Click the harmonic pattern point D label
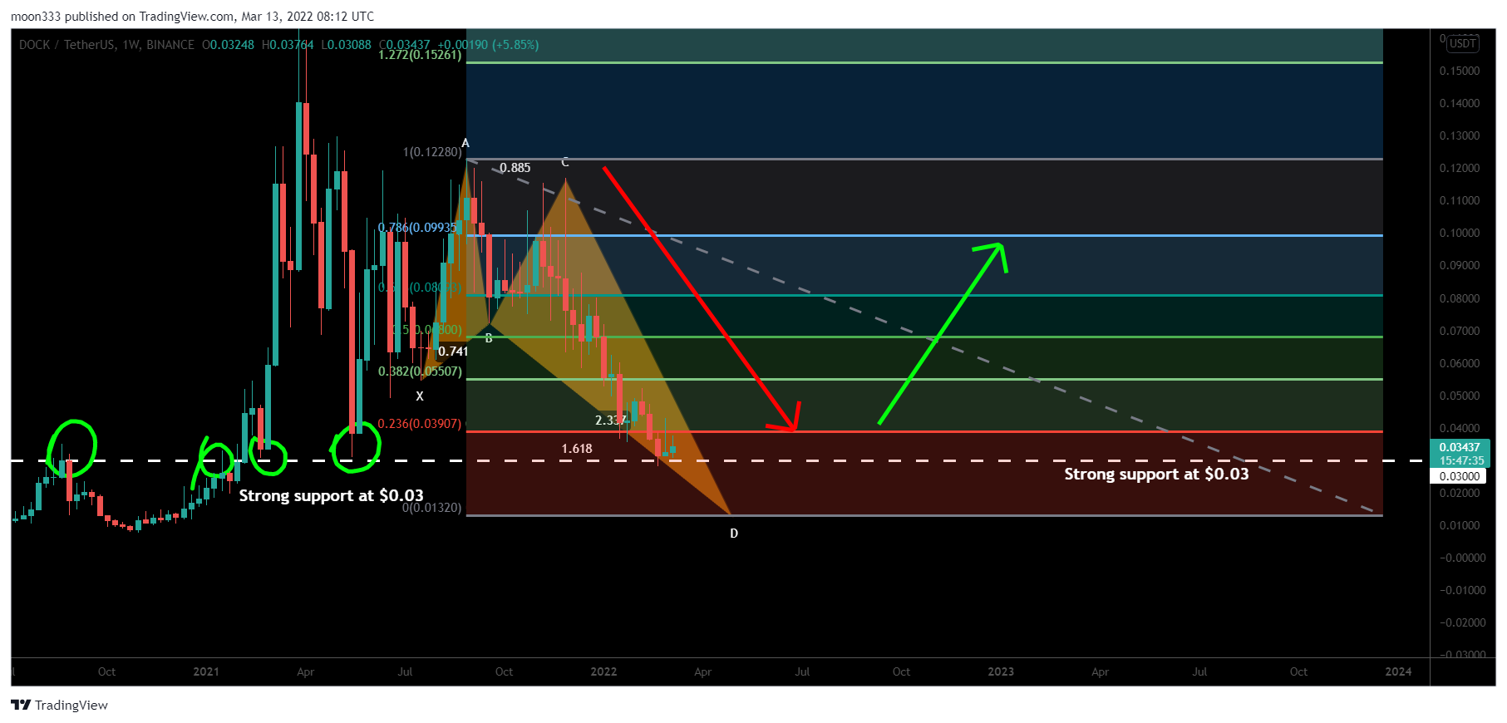The image size is (1507, 723). tap(734, 534)
